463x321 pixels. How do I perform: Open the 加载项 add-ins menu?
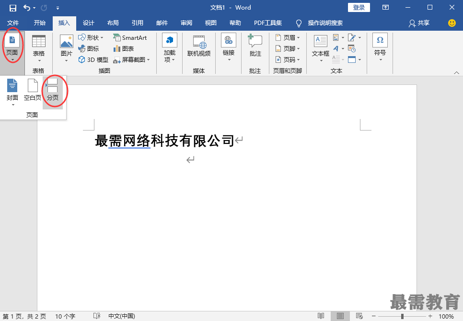pos(170,48)
